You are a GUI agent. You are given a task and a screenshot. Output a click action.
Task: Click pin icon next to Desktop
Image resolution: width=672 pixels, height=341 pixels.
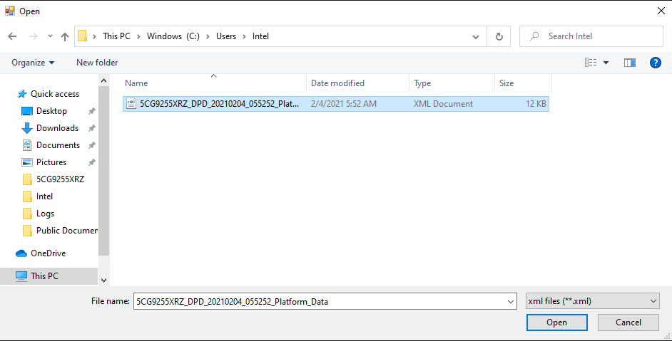[x=91, y=111]
